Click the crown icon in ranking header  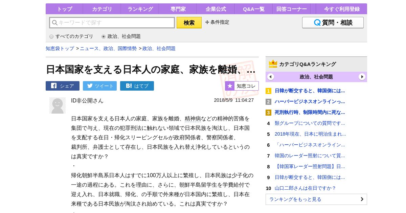[x=273, y=64]
